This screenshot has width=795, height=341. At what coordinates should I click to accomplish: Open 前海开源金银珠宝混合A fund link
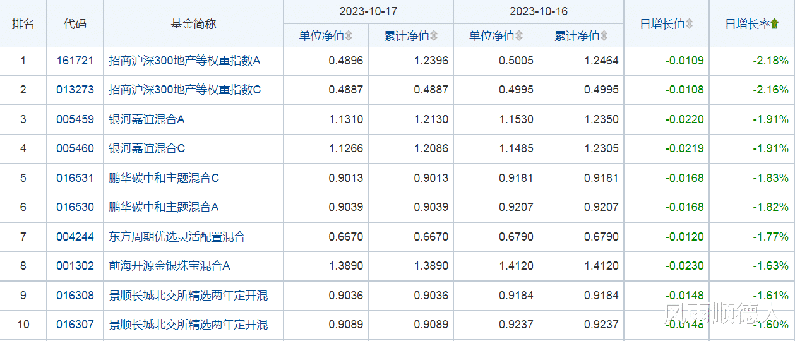tap(169, 266)
